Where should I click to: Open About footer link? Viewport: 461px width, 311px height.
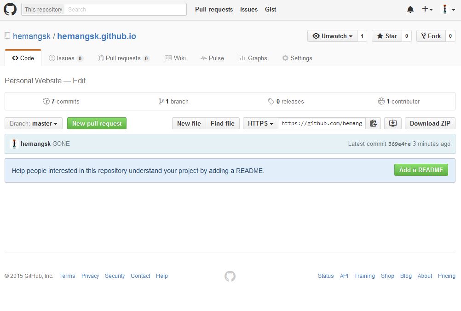425,276
